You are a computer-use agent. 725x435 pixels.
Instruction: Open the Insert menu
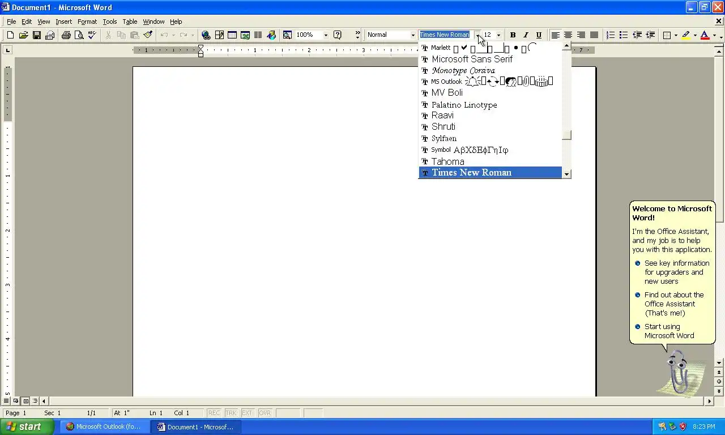63,22
